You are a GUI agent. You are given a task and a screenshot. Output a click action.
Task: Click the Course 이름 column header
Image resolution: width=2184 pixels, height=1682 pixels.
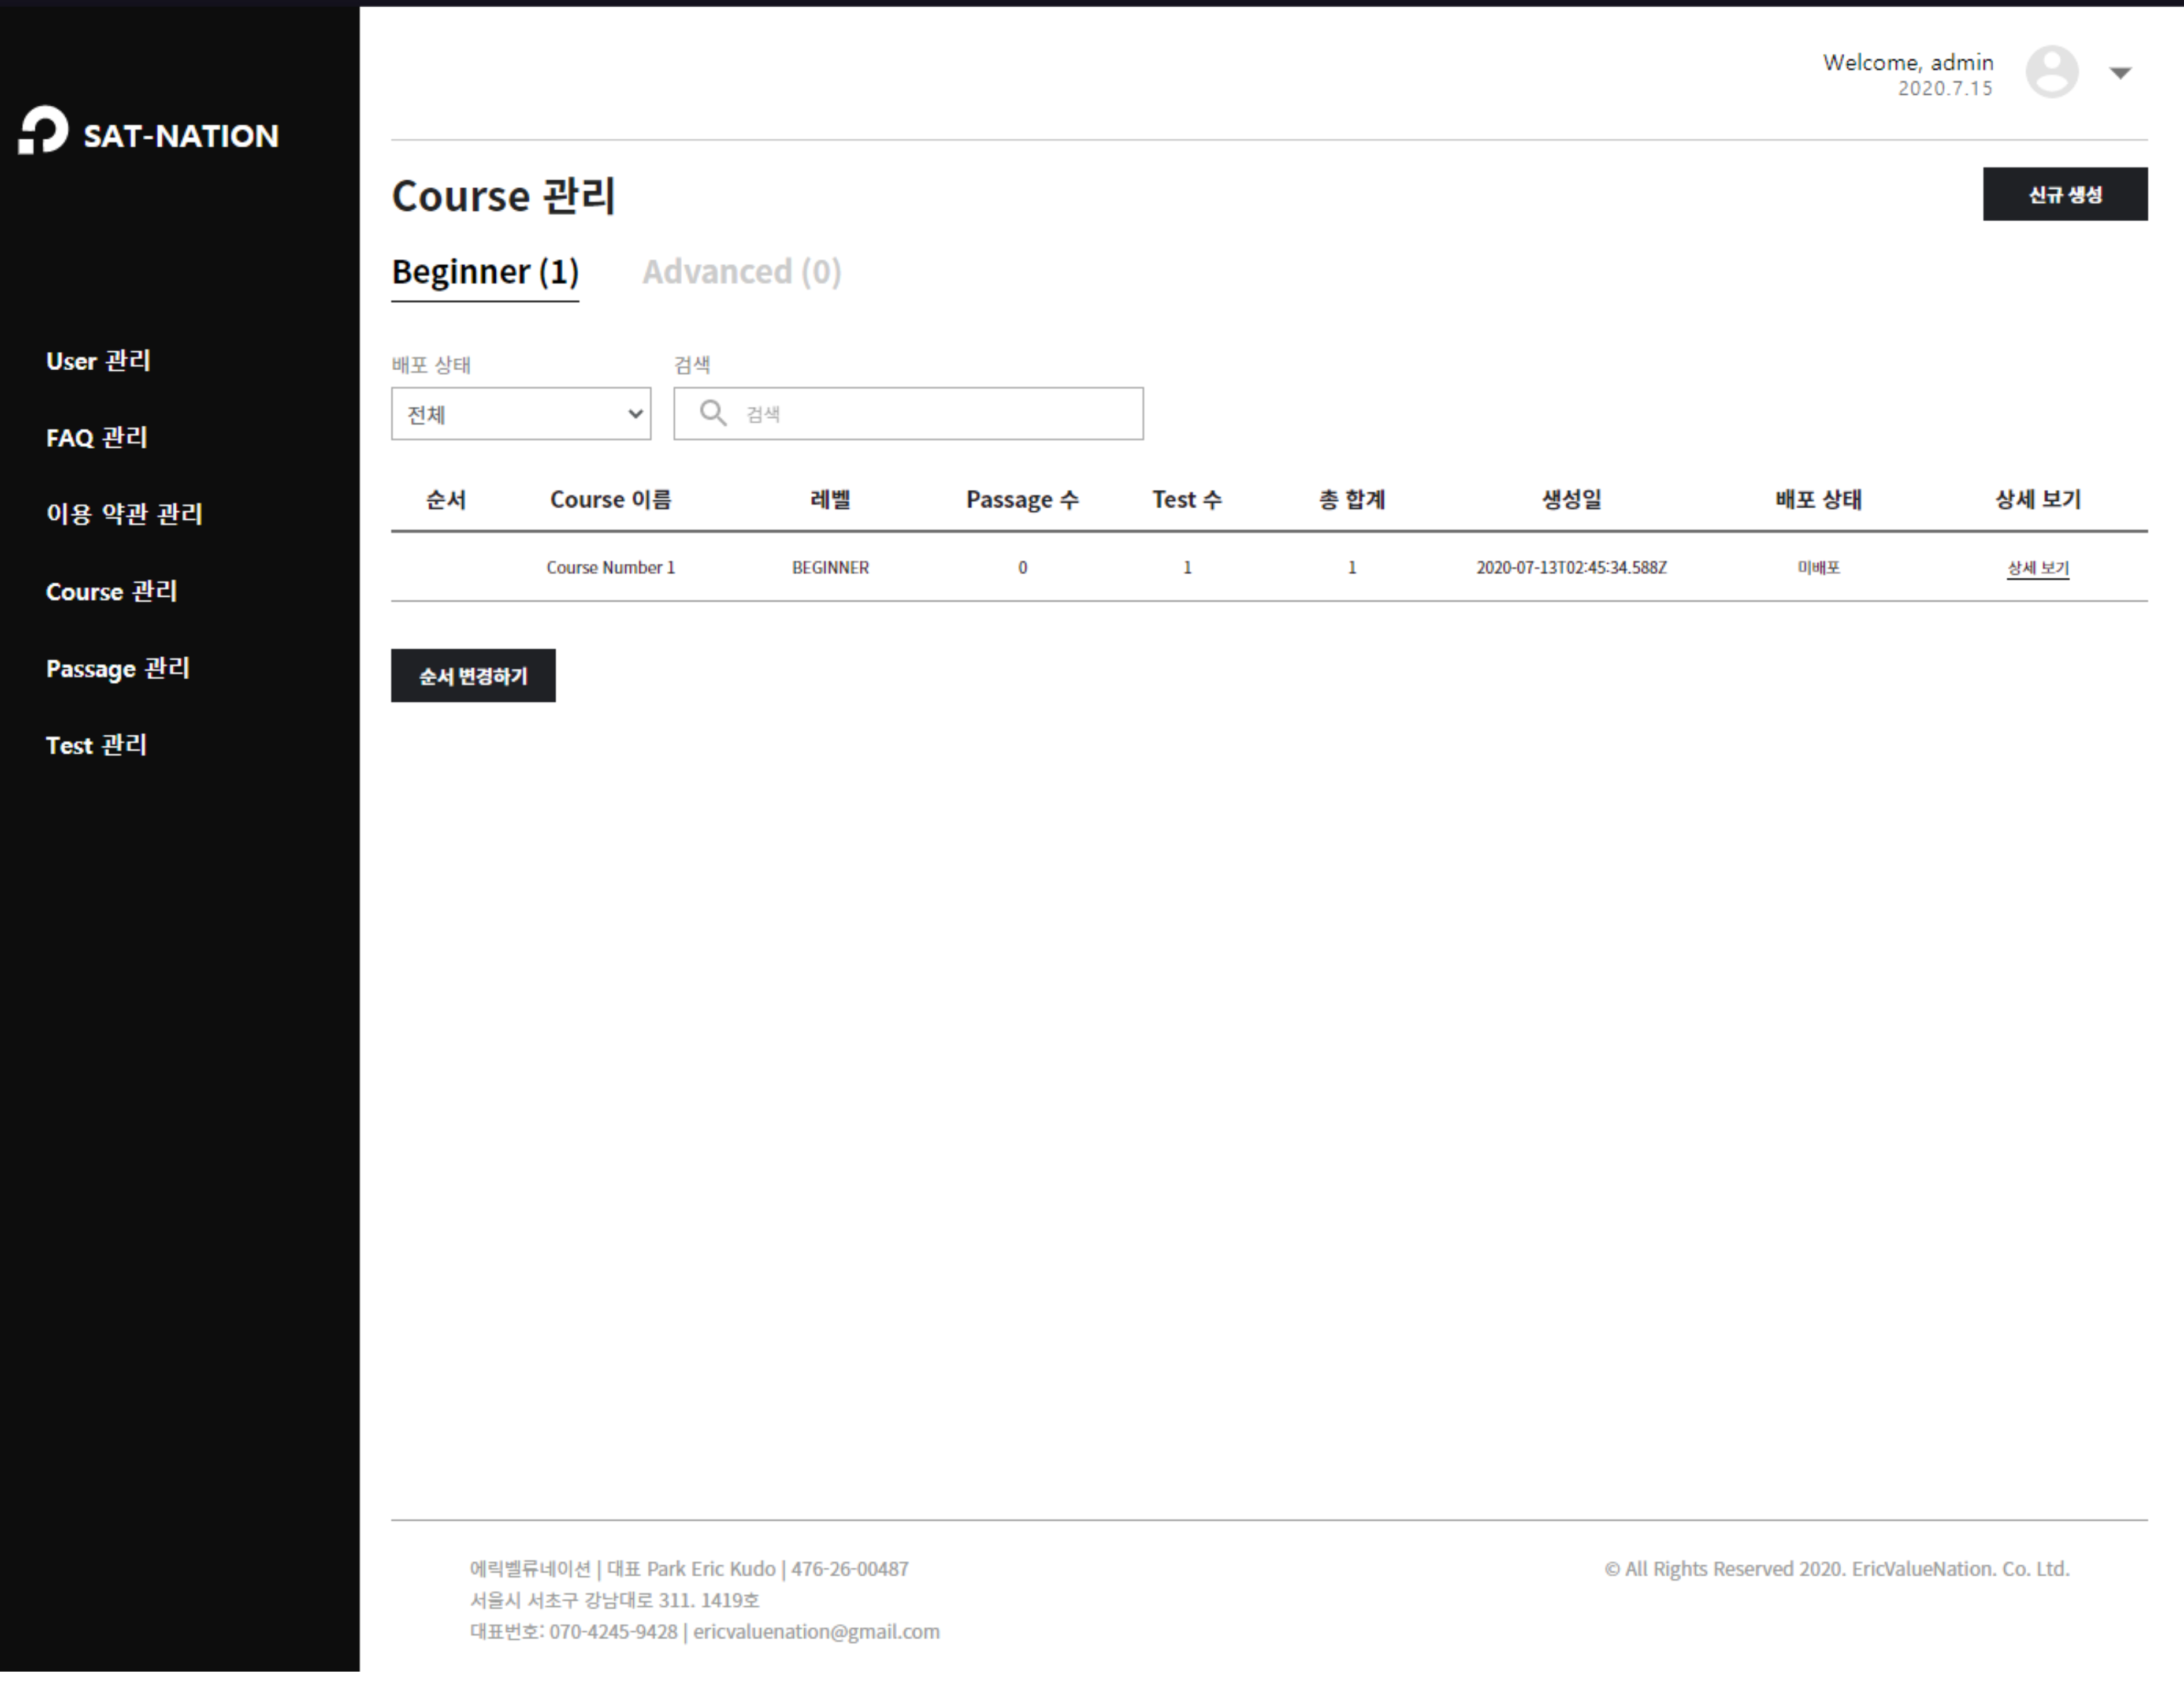point(610,500)
